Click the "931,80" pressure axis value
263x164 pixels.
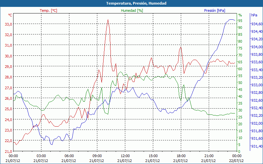[x=257, y=131]
